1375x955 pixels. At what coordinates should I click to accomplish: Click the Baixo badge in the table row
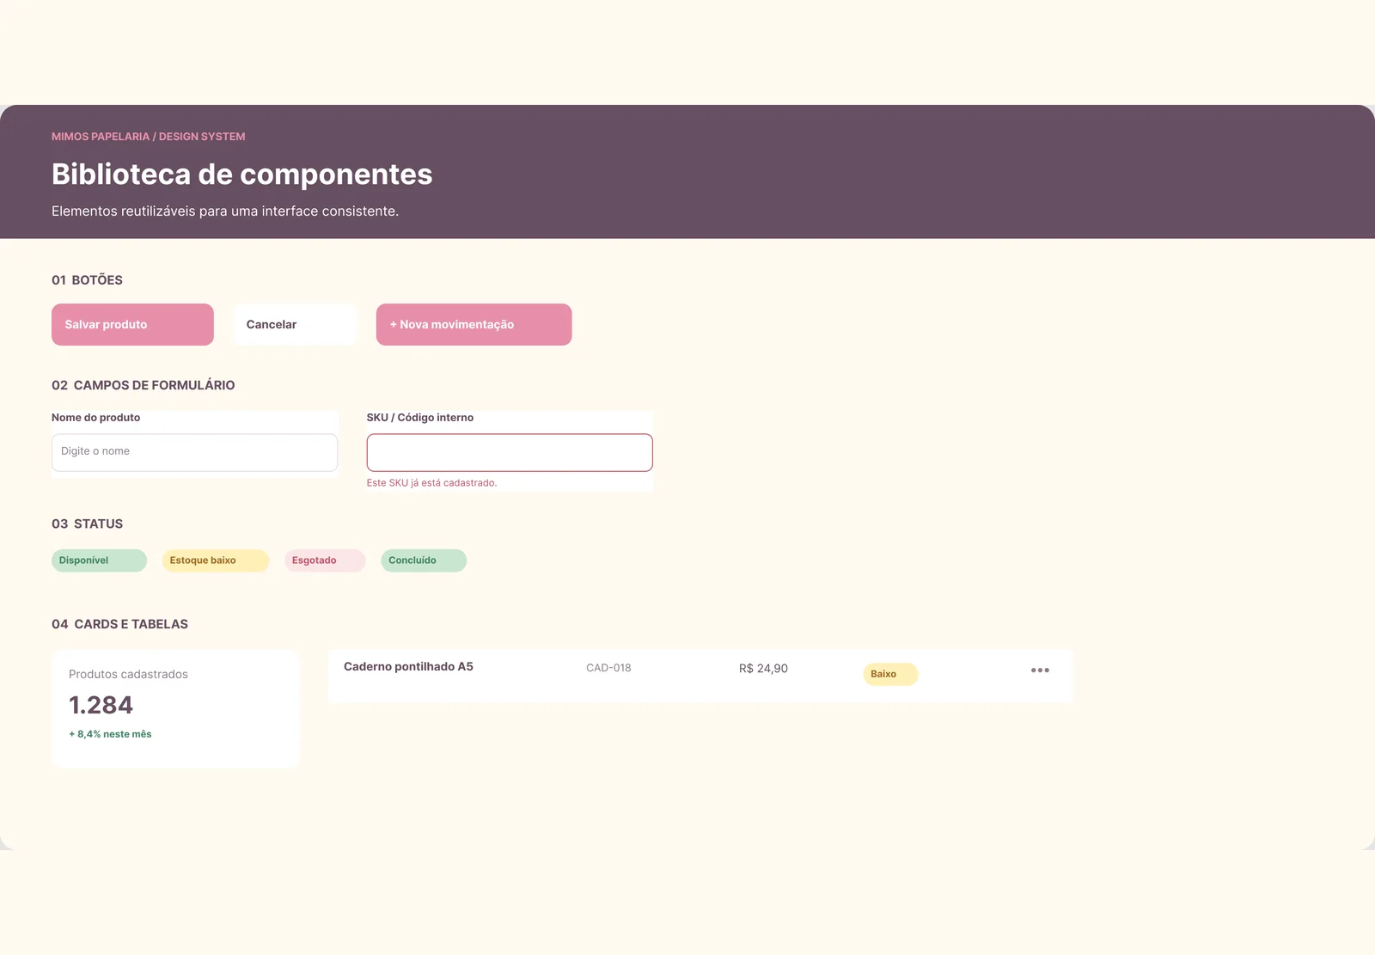pyautogui.click(x=890, y=674)
